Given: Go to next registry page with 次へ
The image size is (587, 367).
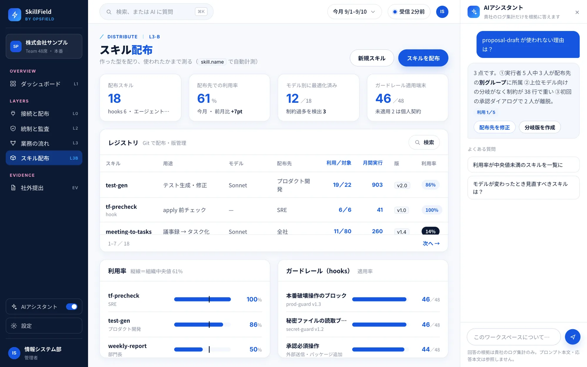Looking at the screenshot, I should point(431,243).
